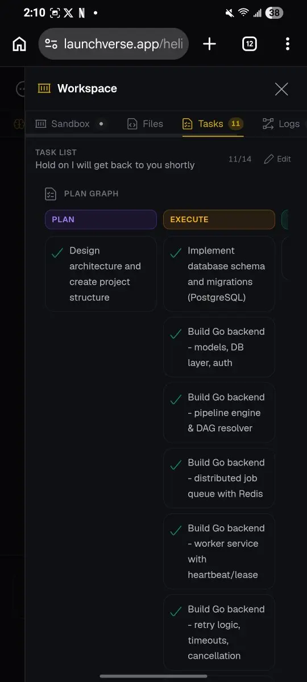Switch to the Logs tab
The width and height of the screenshot is (307, 682).
(281, 123)
